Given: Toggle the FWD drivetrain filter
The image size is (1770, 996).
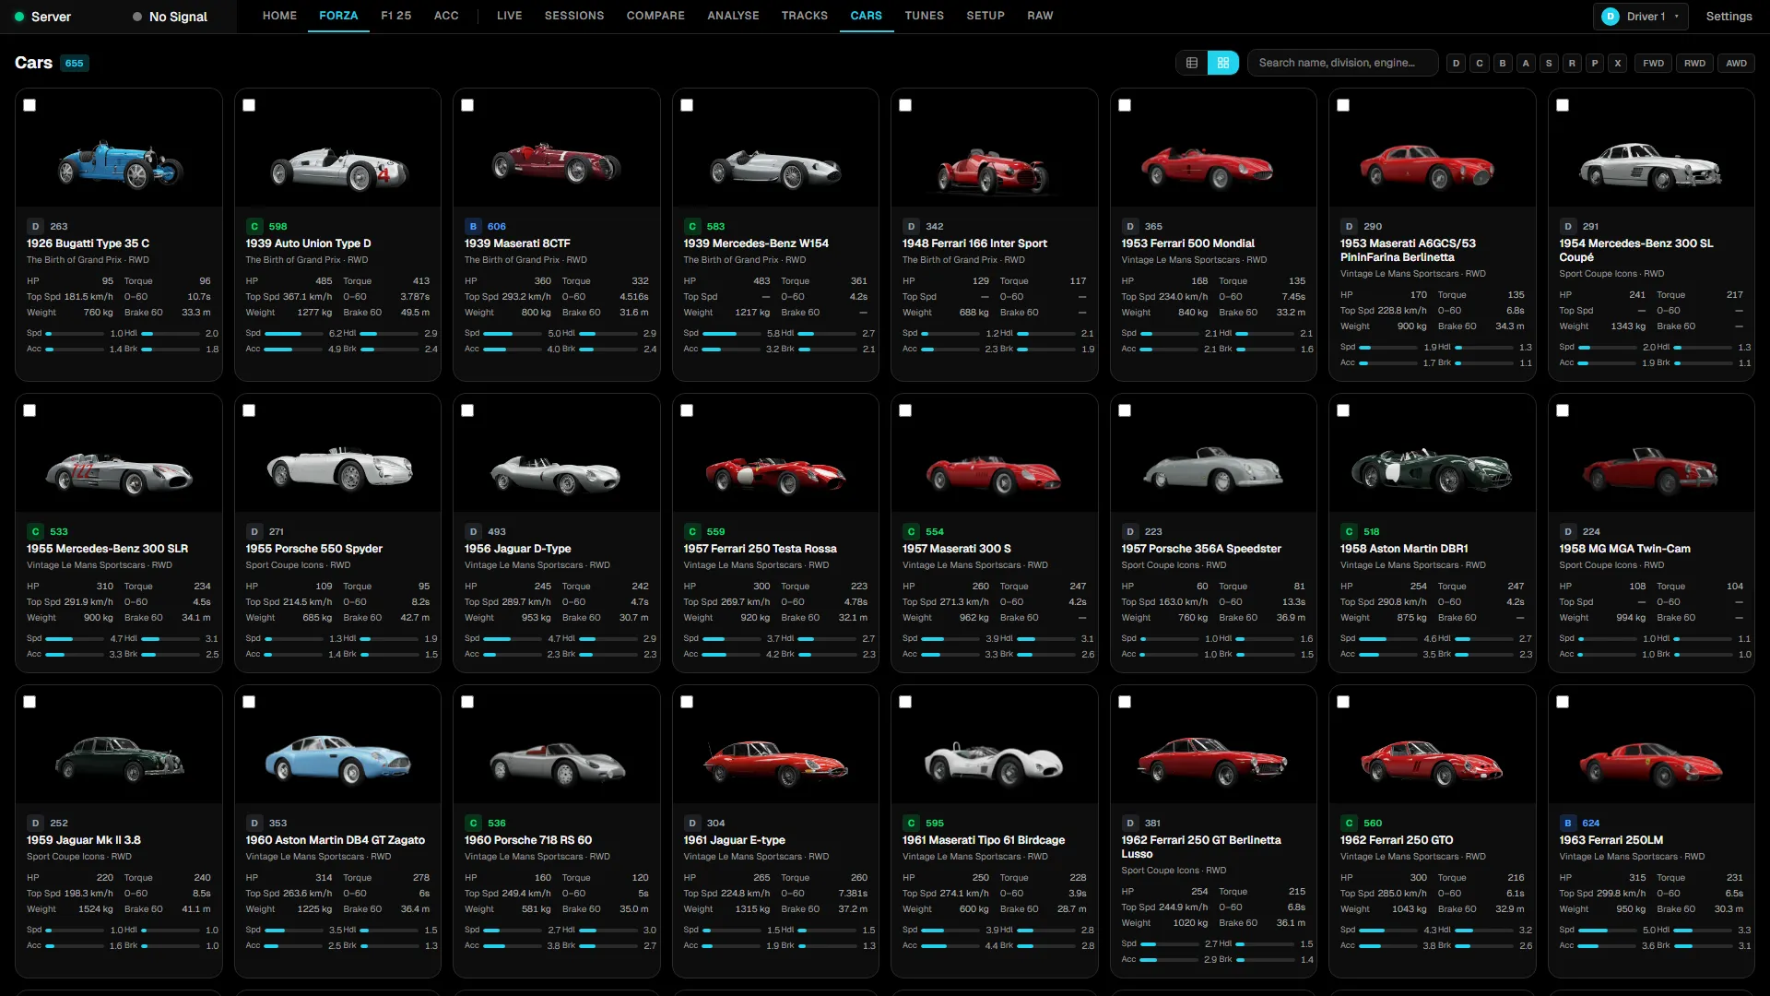Looking at the screenshot, I should 1654,63.
